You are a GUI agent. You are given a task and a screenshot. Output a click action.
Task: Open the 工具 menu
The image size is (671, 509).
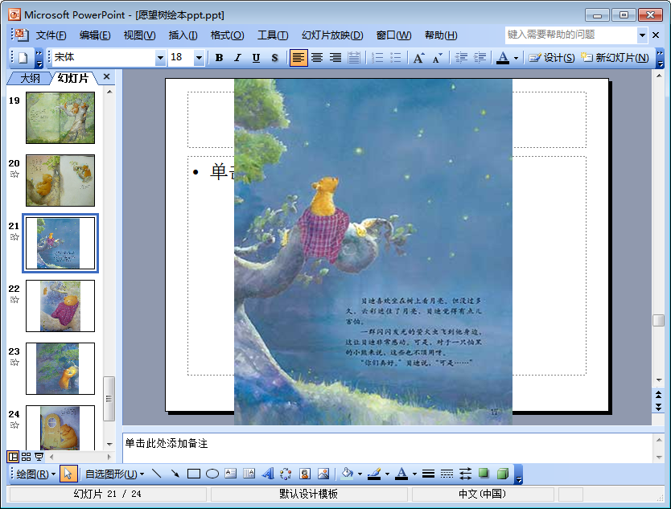(273, 35)
